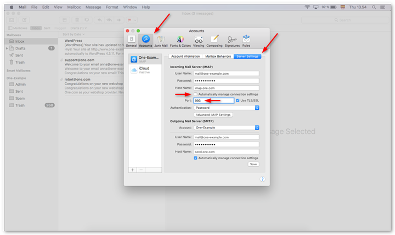Click the Get Mail envelope toolbar icon

point(12,20)
